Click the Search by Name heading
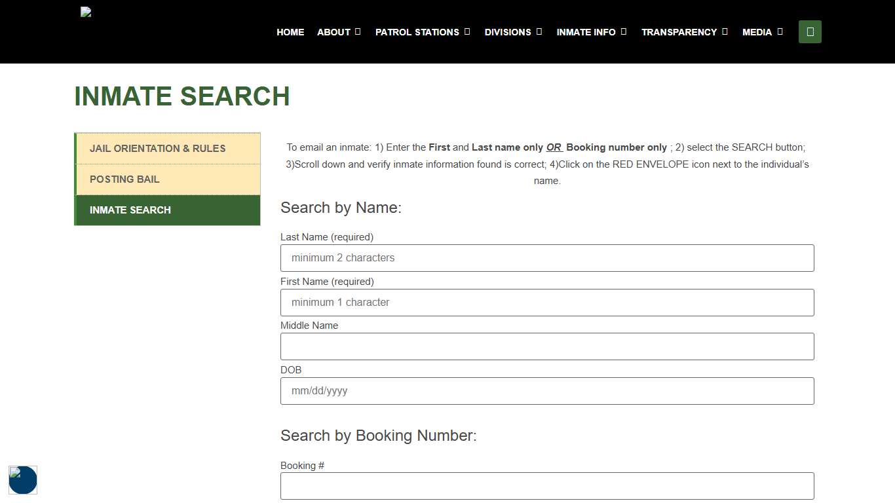 click(341, 208)
